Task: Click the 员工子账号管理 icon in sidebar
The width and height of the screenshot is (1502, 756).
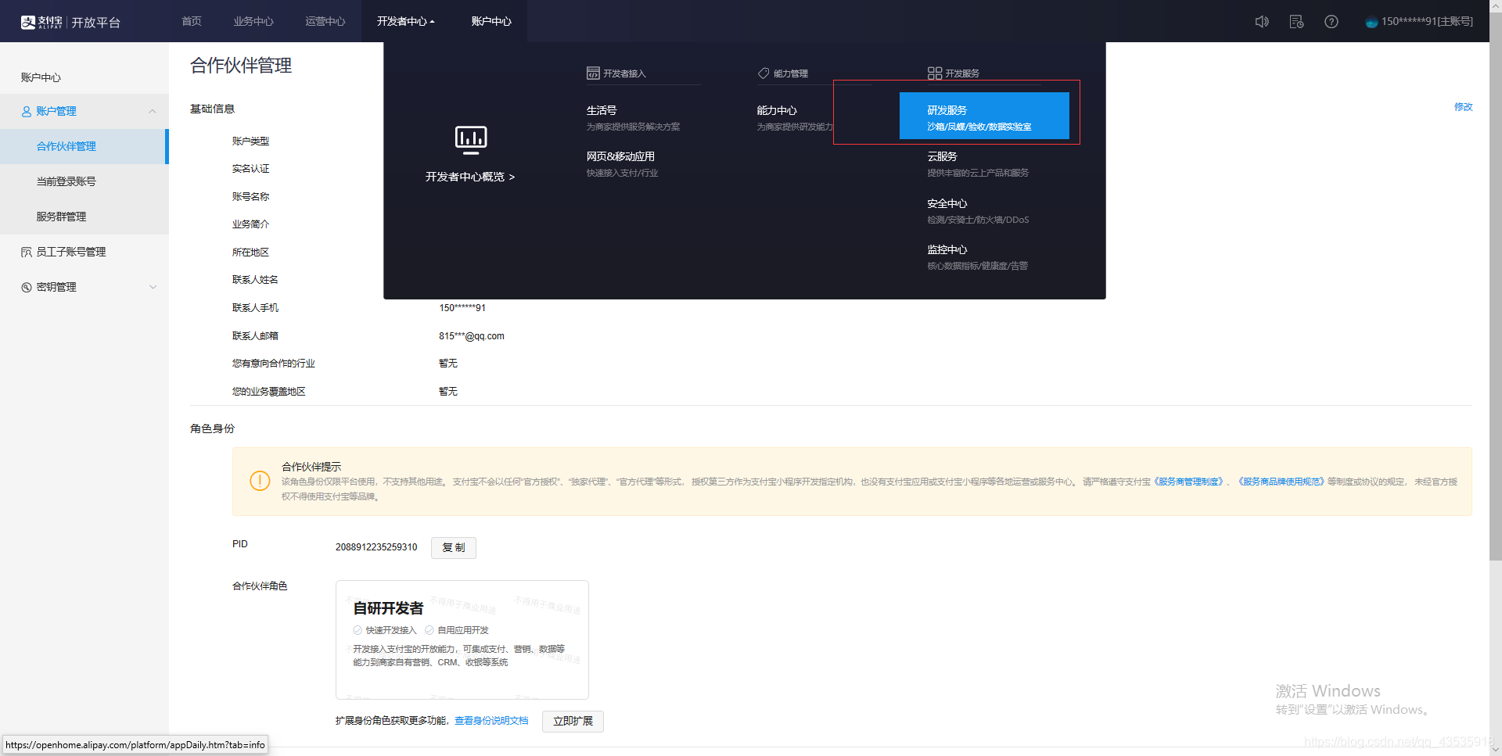Action: click(27, 252)
